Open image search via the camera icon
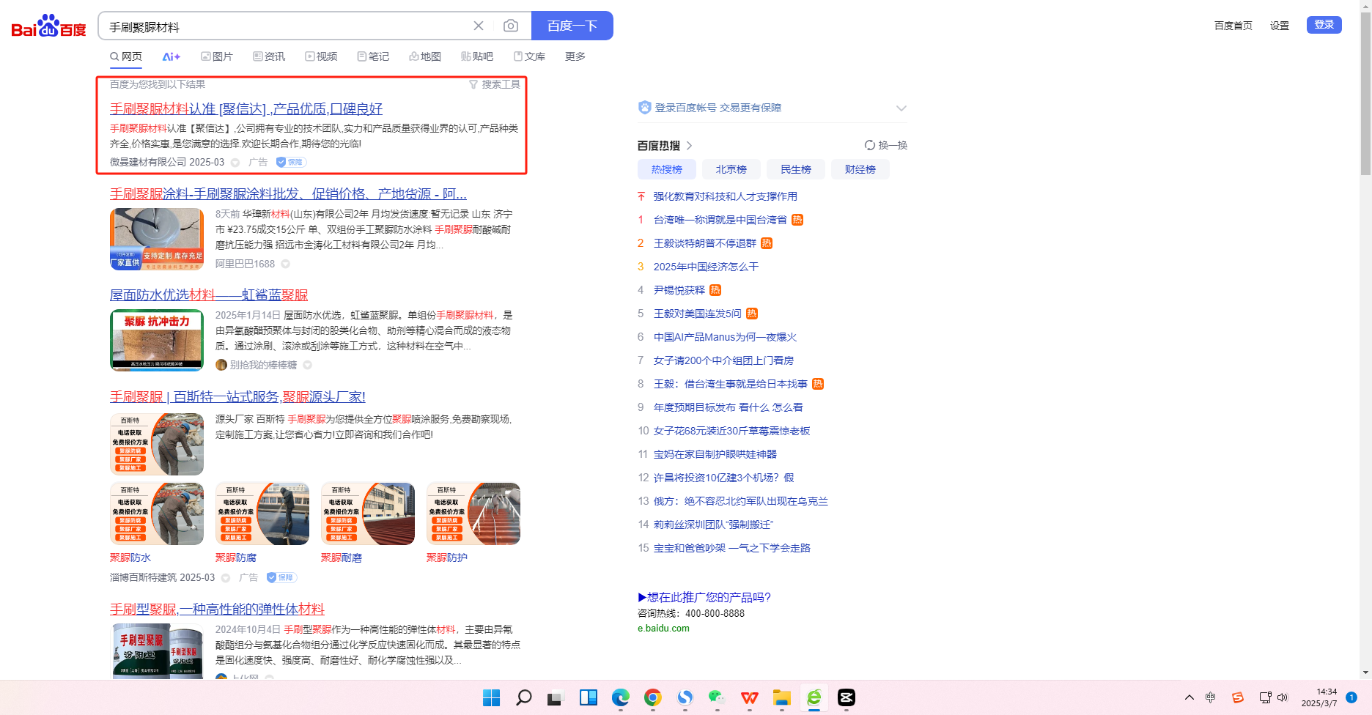 (511, 26)
